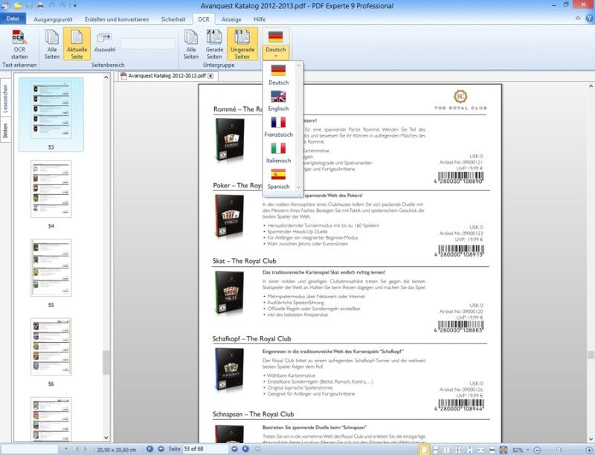Open the Seiten side panel tab

pos(5,130)
